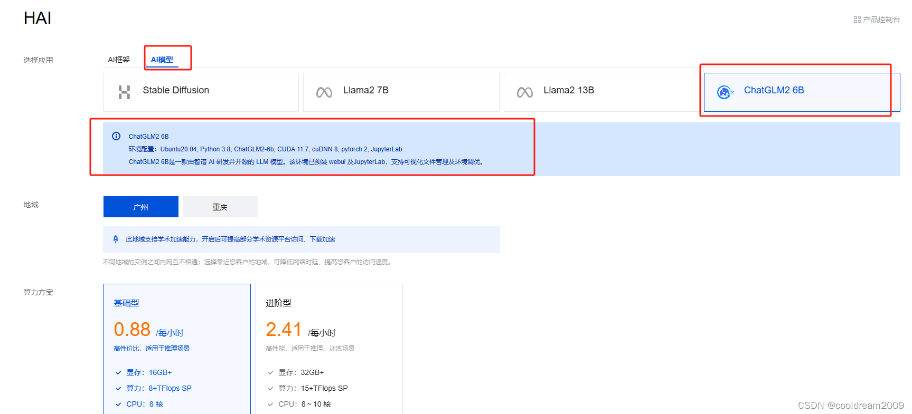Click the 高性价比，适用于推理场景 description

[x=152, y=349]
